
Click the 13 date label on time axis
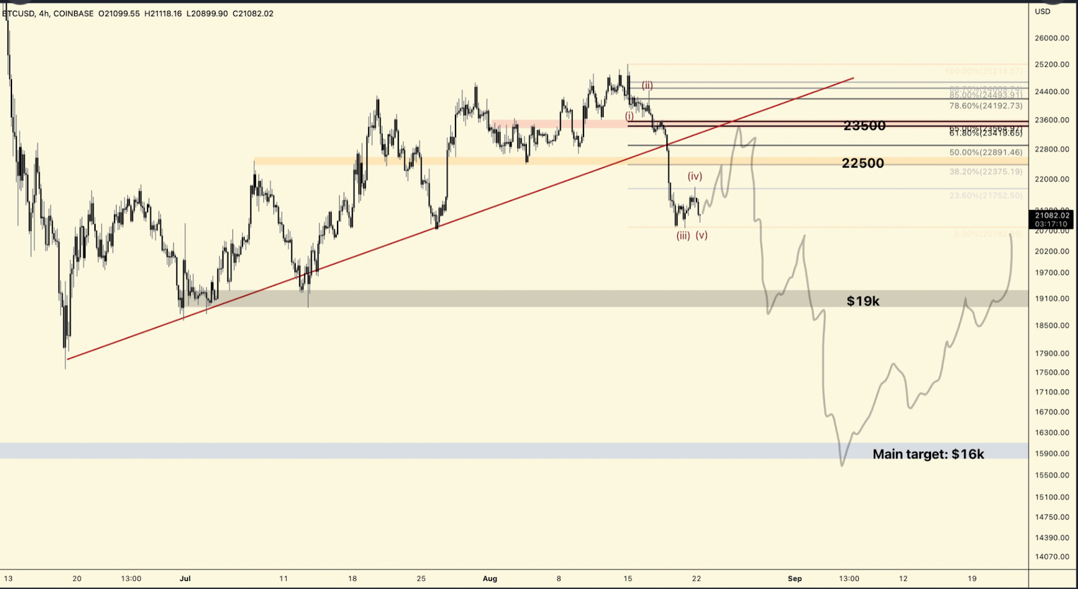pyautogui.click(x=8, y=579)
